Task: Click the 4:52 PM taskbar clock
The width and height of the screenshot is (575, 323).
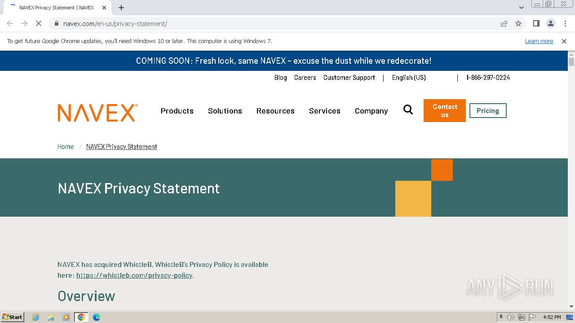Action: [x=552, y=317]
